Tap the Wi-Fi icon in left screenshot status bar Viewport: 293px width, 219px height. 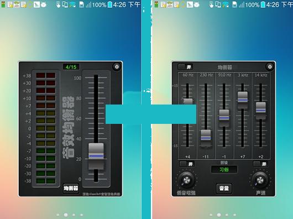72,4
